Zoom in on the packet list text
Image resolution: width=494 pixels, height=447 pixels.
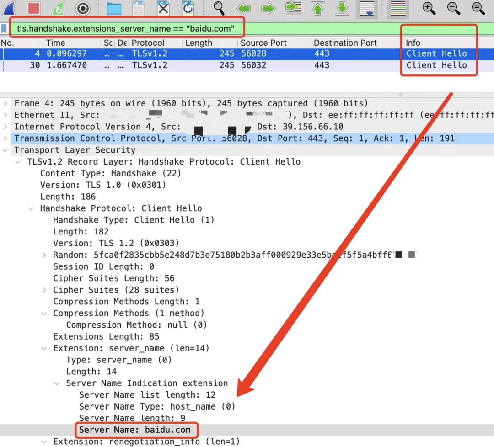click(429, 8)
